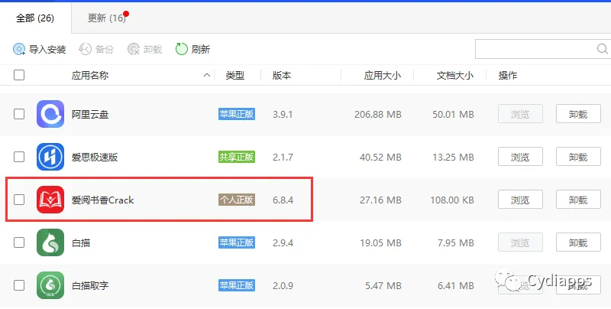Click the 备份 backup icon

point(85,49)
